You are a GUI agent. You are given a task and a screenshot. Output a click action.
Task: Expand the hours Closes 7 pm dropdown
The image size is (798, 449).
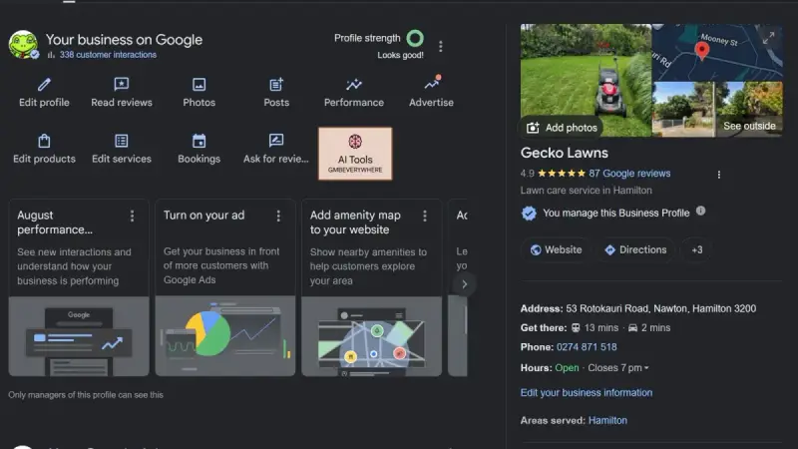(x=618, y=368)
